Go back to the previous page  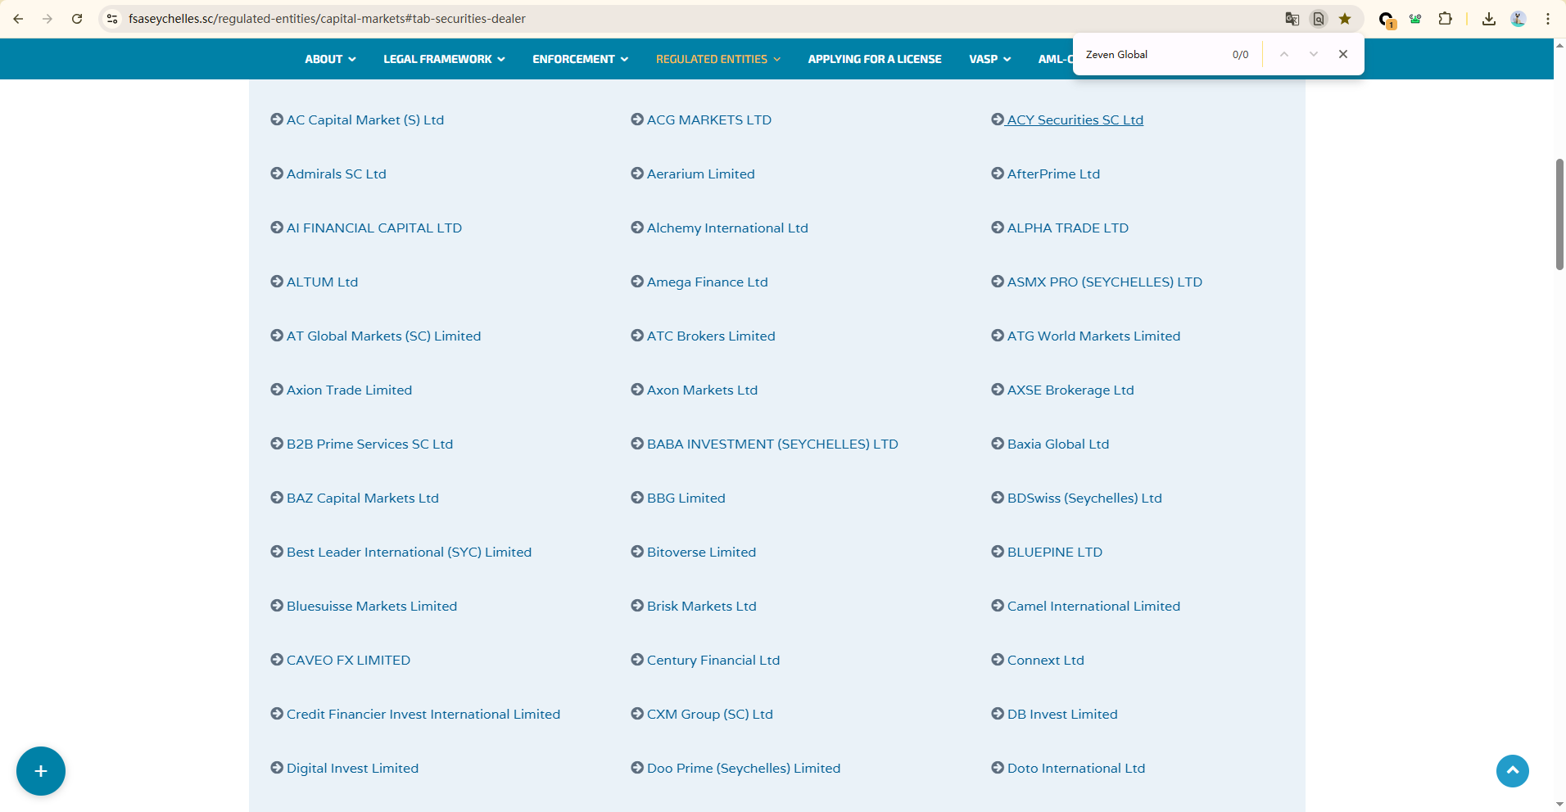(18, 19)
